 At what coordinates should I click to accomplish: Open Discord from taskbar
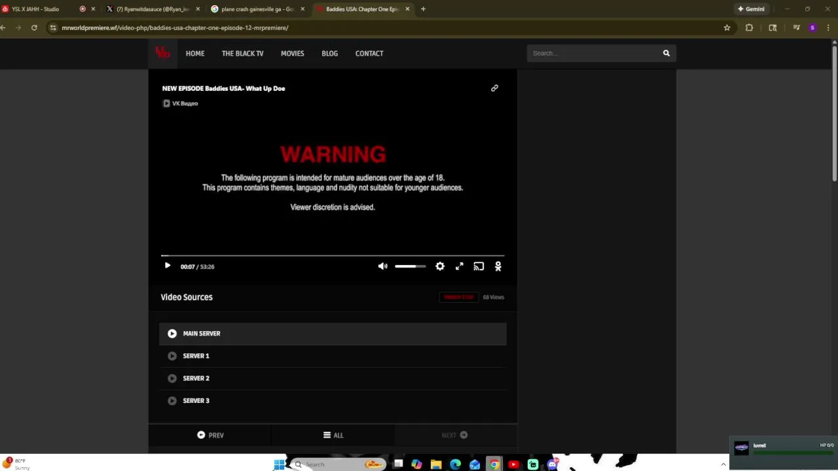click(x=552, y=464)
